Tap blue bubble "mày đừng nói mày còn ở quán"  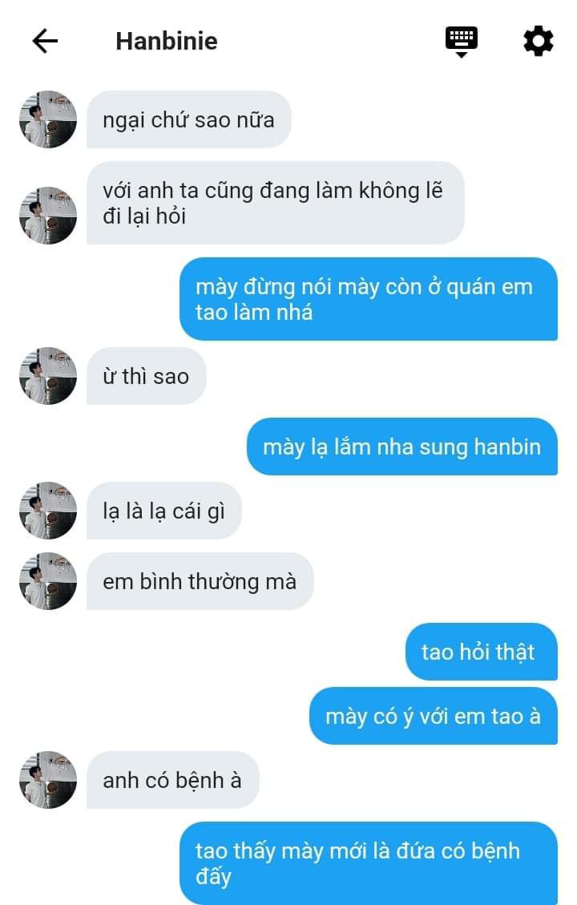click(368, 299)
